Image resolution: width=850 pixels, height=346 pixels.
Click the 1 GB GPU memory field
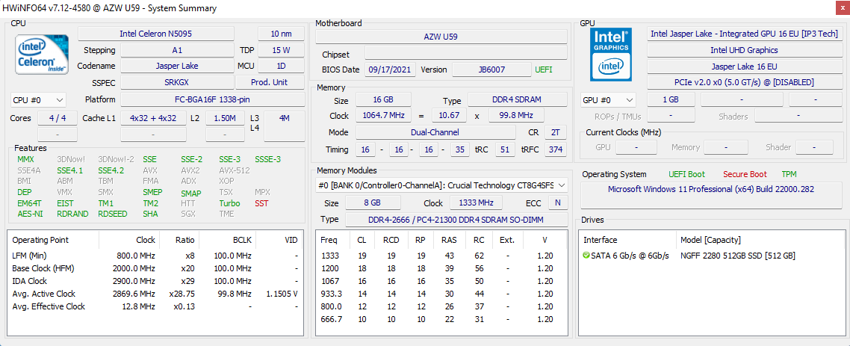[x=671, y=100]
